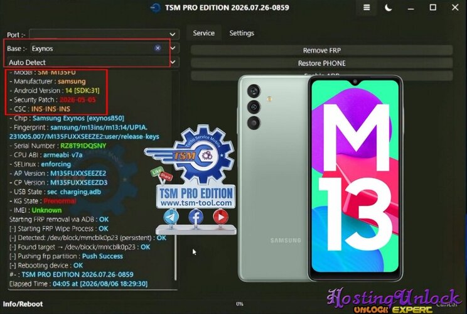The width and height of the screenshot is (467, 314).
Task: Select serial number RZ8T91DQSNY text
Action: 83,146
